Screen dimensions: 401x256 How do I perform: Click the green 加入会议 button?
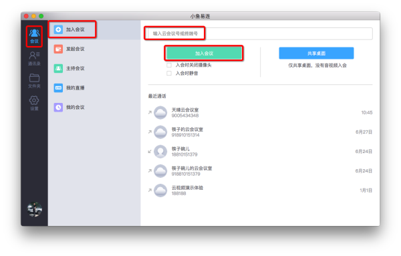204,53
